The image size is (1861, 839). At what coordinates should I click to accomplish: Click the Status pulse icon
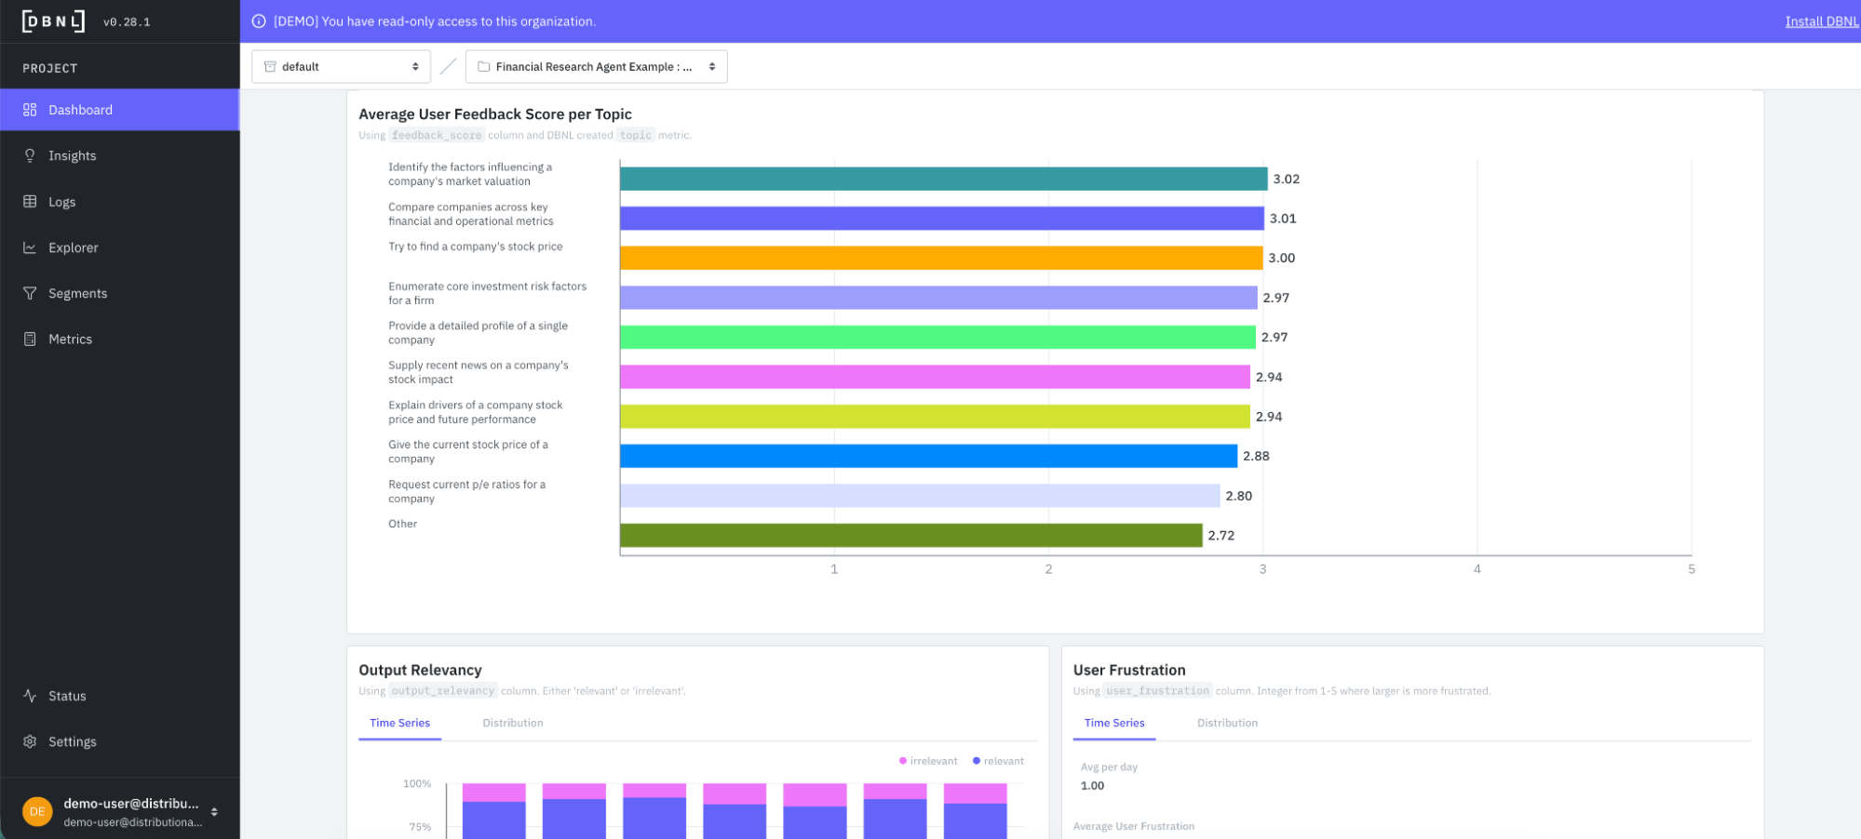click(30, 696)
